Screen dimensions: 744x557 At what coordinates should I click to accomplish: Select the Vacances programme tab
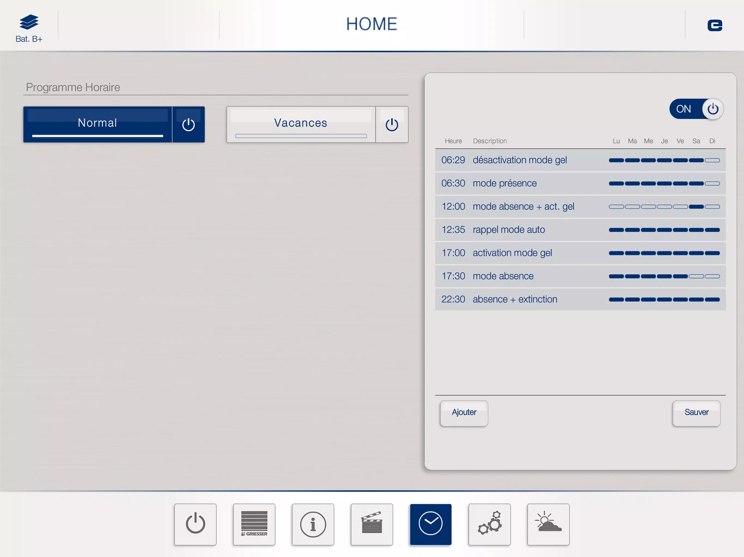pyautogui.click(x=301, y=124)
